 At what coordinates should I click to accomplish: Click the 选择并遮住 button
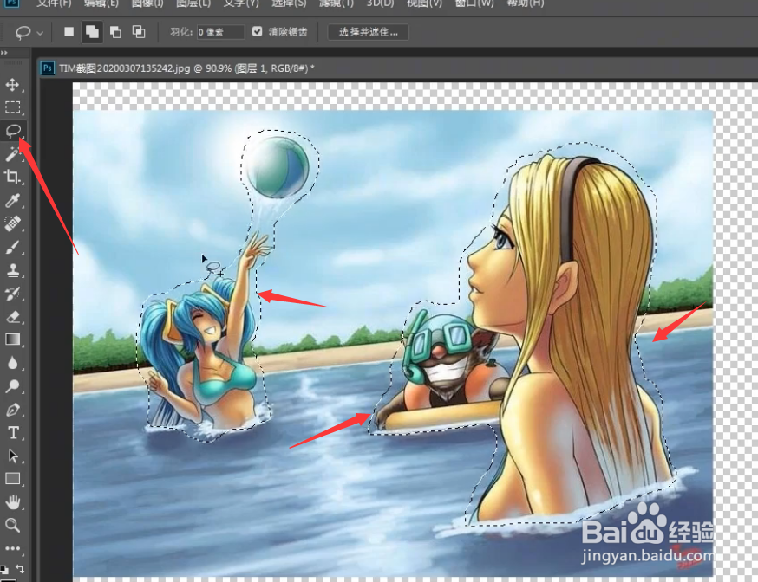point(369,32)
